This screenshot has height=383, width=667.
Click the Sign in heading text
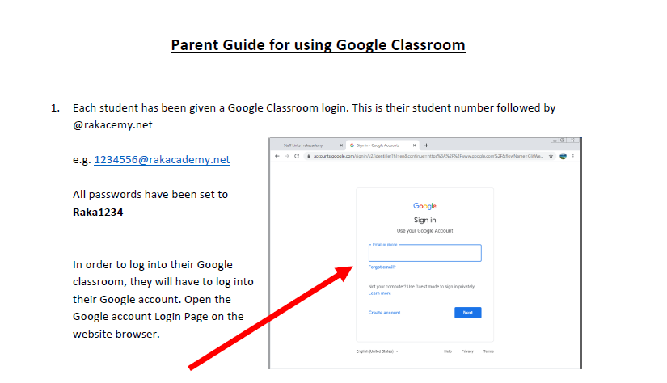pyautogui.click(x=425, y=221)
